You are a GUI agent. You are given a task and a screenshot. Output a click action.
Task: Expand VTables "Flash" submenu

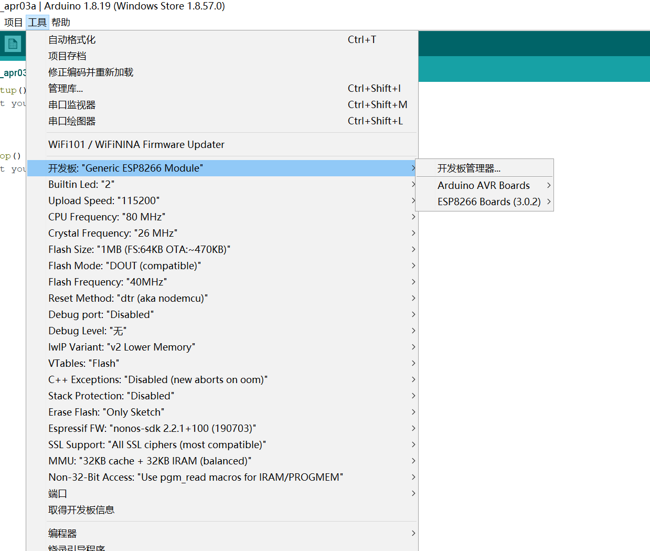pos(222,363)
